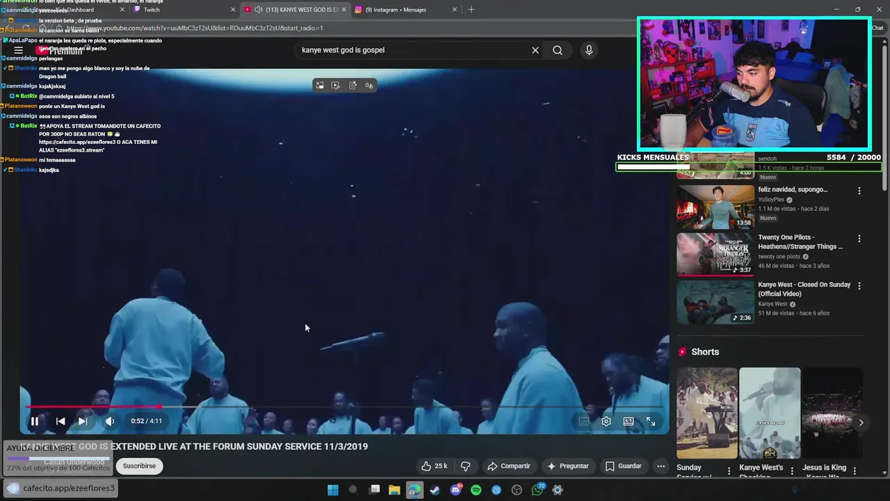Image resolution: width=890 pixels, height=501 pixels.
Task: Open the 'Sunday Service' short thumbnail
Action: [x=707, y=413]
